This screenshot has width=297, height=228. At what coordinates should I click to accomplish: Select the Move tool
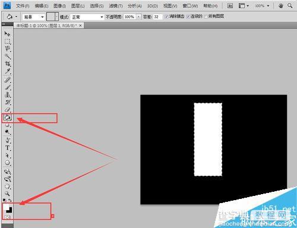[x=7, y=34]
